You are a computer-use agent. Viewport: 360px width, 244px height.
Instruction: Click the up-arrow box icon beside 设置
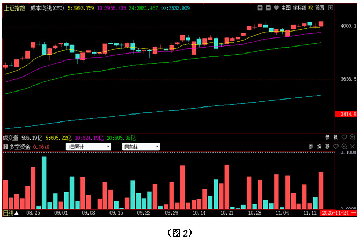[330, 8]
